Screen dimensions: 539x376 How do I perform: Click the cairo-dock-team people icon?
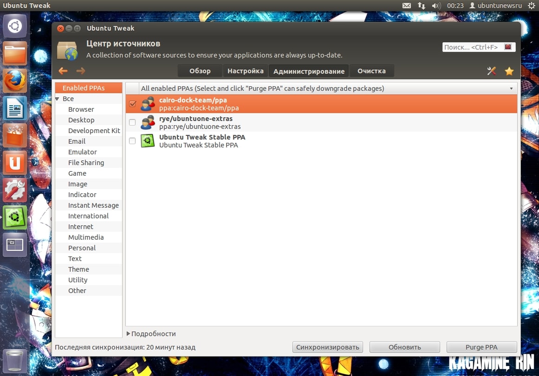[x=148, y=104]
